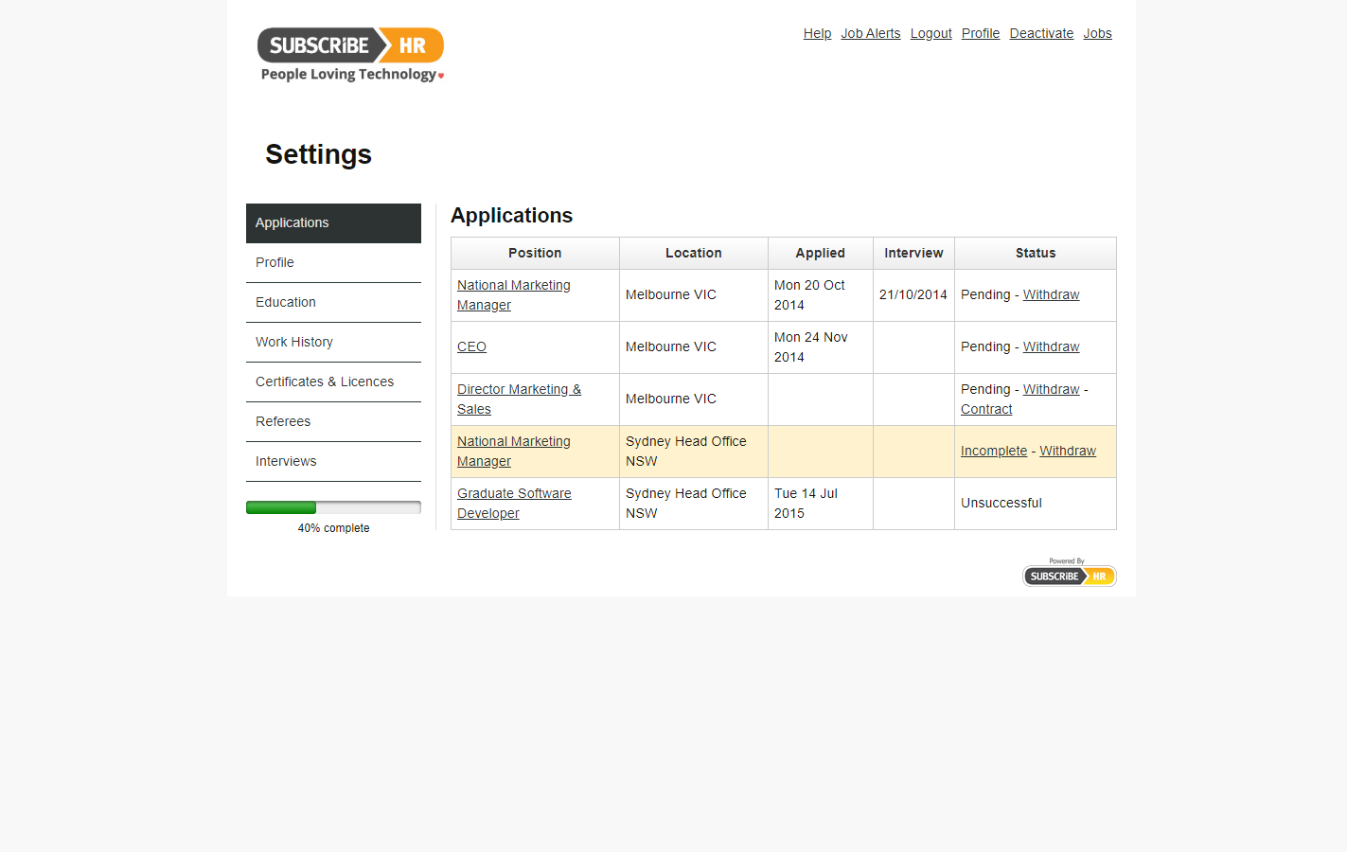Switch to Work History
Image resolution: width=1347 pixels, height=852 pixels.
click(293, 342)
